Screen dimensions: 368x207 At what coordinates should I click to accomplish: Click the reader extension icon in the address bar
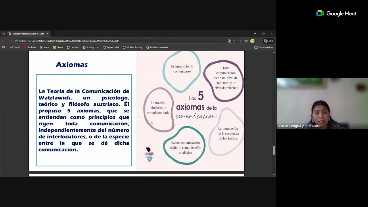(229, 41)
